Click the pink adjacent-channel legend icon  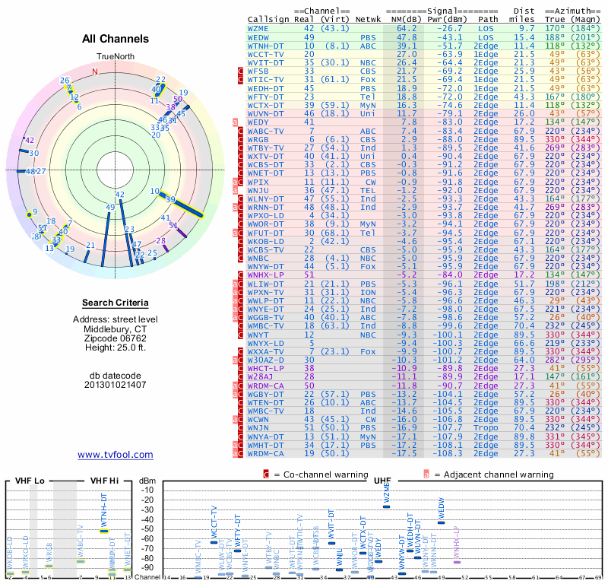426,474
